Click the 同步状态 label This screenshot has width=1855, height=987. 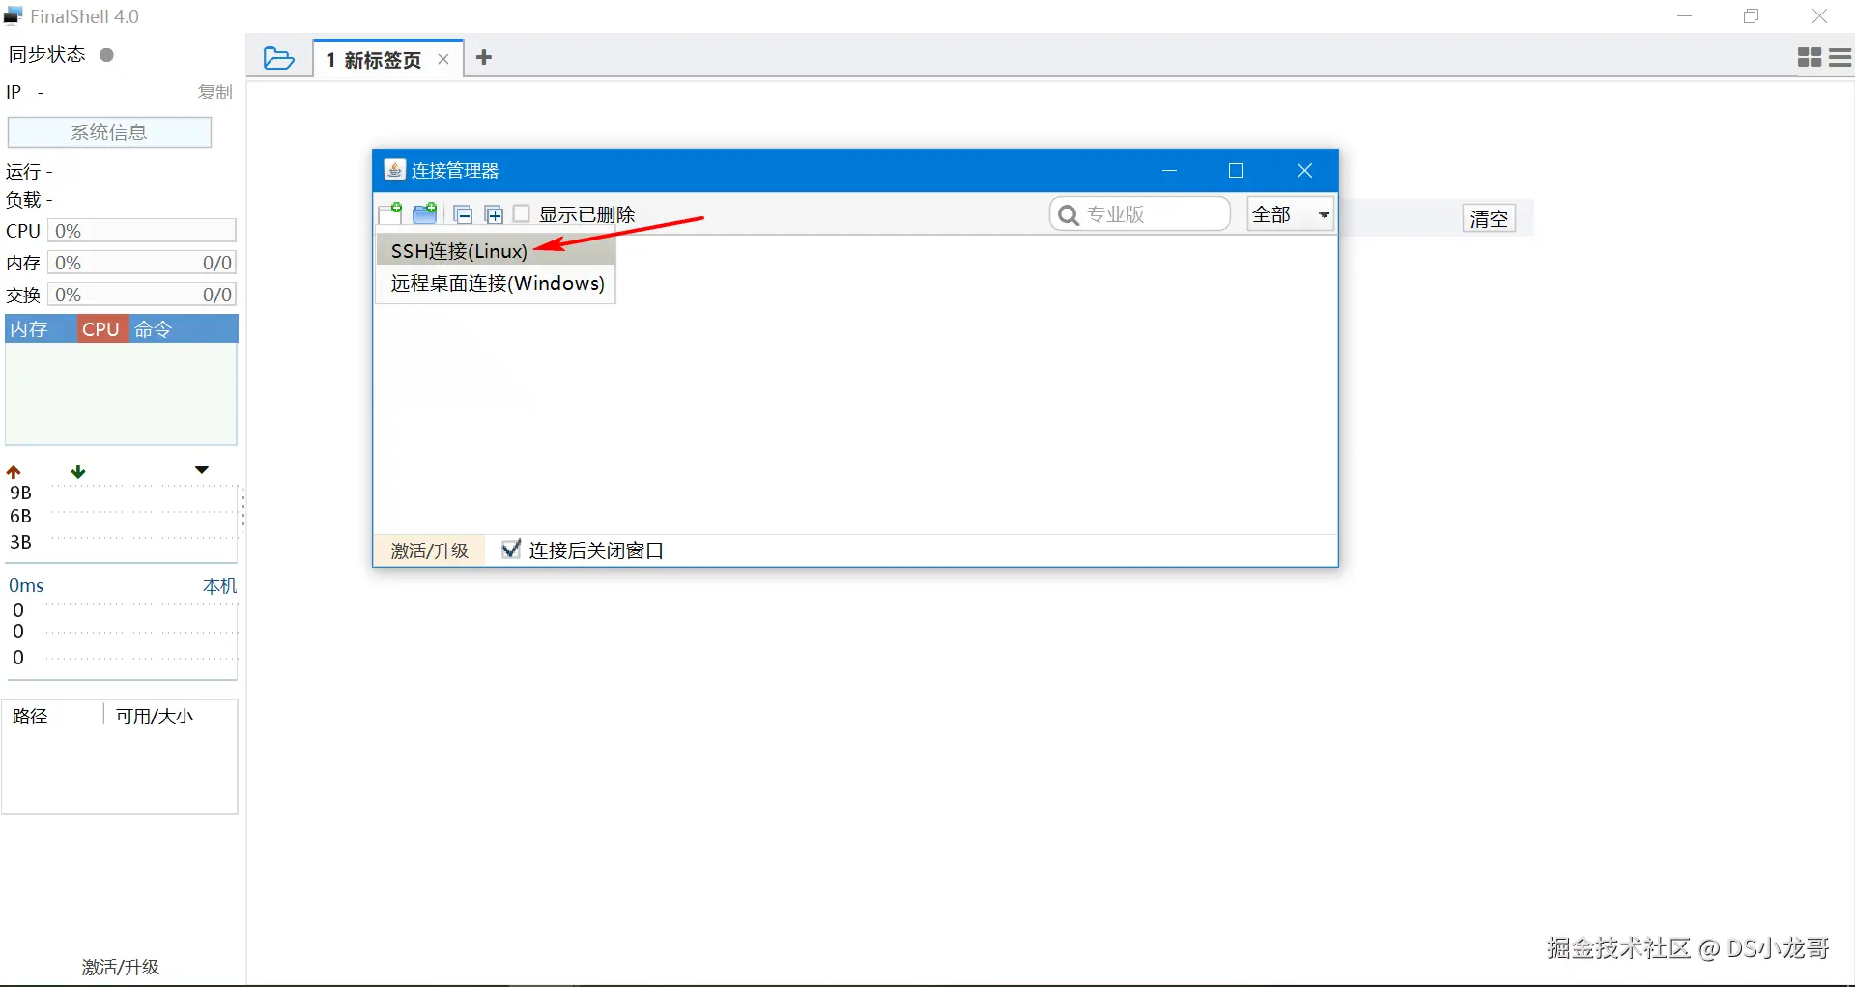coord(46,55)
